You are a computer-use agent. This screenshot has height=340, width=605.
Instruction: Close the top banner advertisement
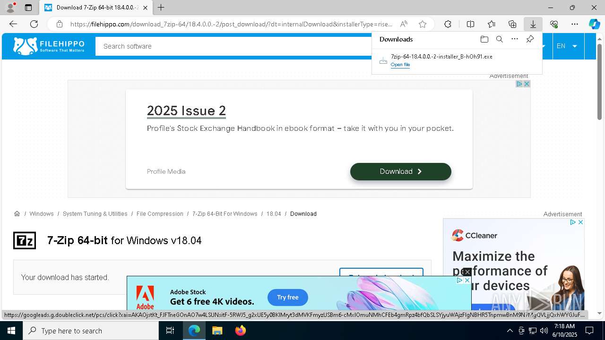pos(527,84)
